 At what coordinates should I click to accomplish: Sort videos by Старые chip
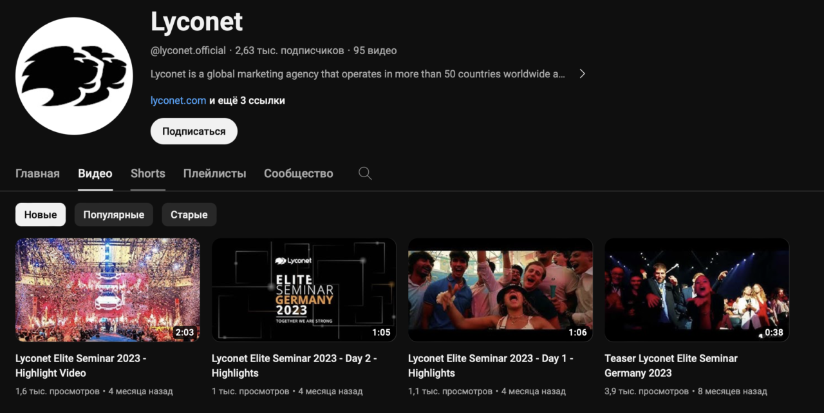pos(189,215)
